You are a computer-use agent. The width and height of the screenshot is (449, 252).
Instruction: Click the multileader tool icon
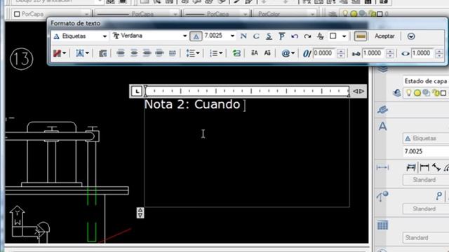[x=438, y=196]
